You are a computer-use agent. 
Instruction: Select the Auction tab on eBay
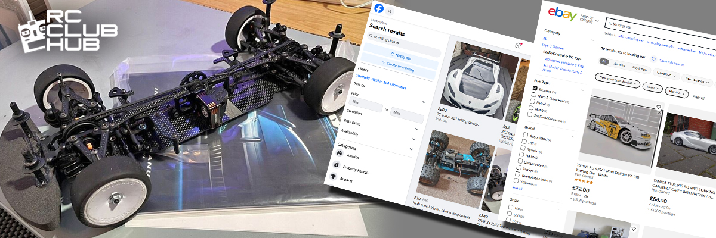click(x=618, y=65)
